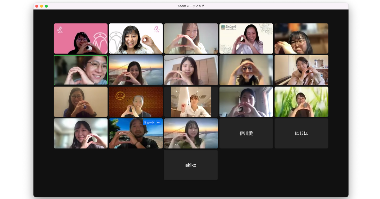The image size is (380, 199).
Task: Select the video tile with wooden closet doors
Action: pos(191,70)
